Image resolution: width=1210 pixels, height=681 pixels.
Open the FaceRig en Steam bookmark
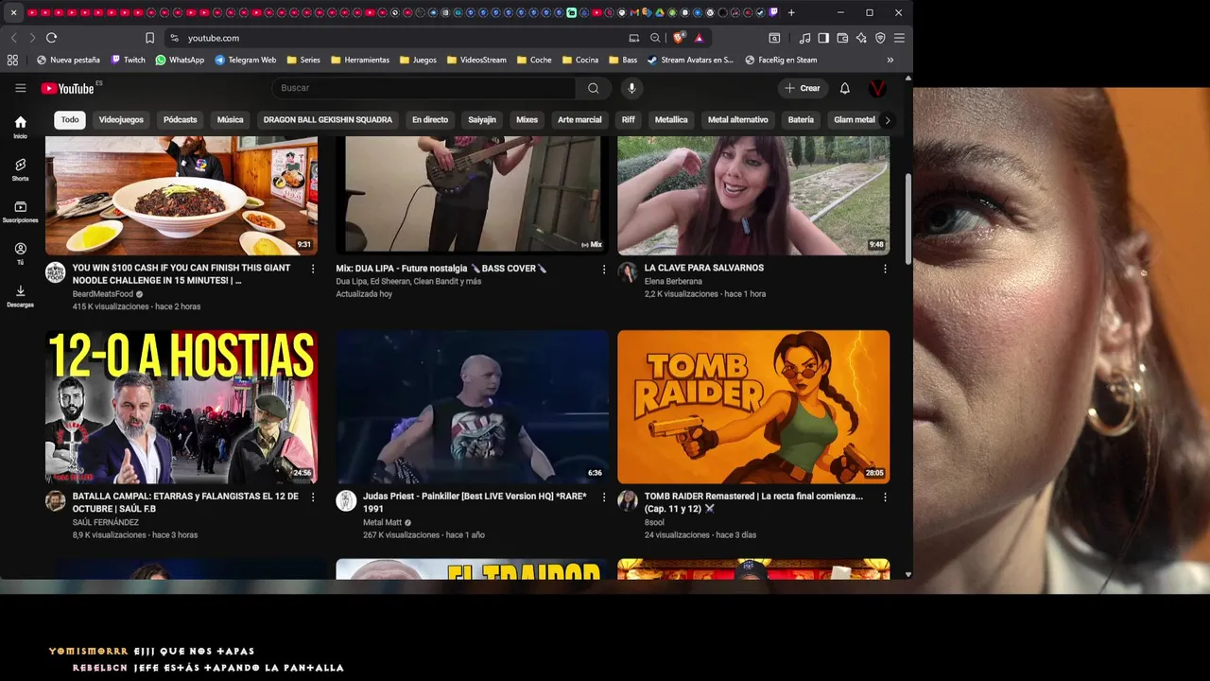click(x=781, y=60)
